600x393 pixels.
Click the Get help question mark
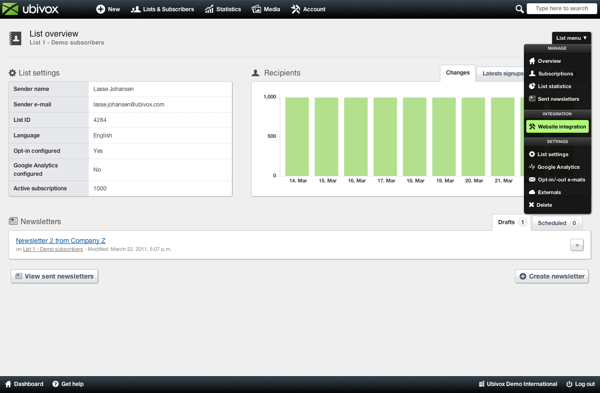click(55, 384)
